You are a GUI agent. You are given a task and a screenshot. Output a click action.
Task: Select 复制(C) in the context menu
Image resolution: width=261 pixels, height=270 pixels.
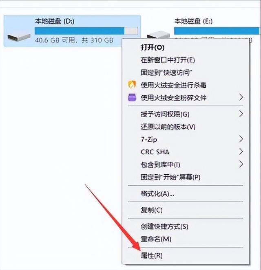tap(152, 210)
